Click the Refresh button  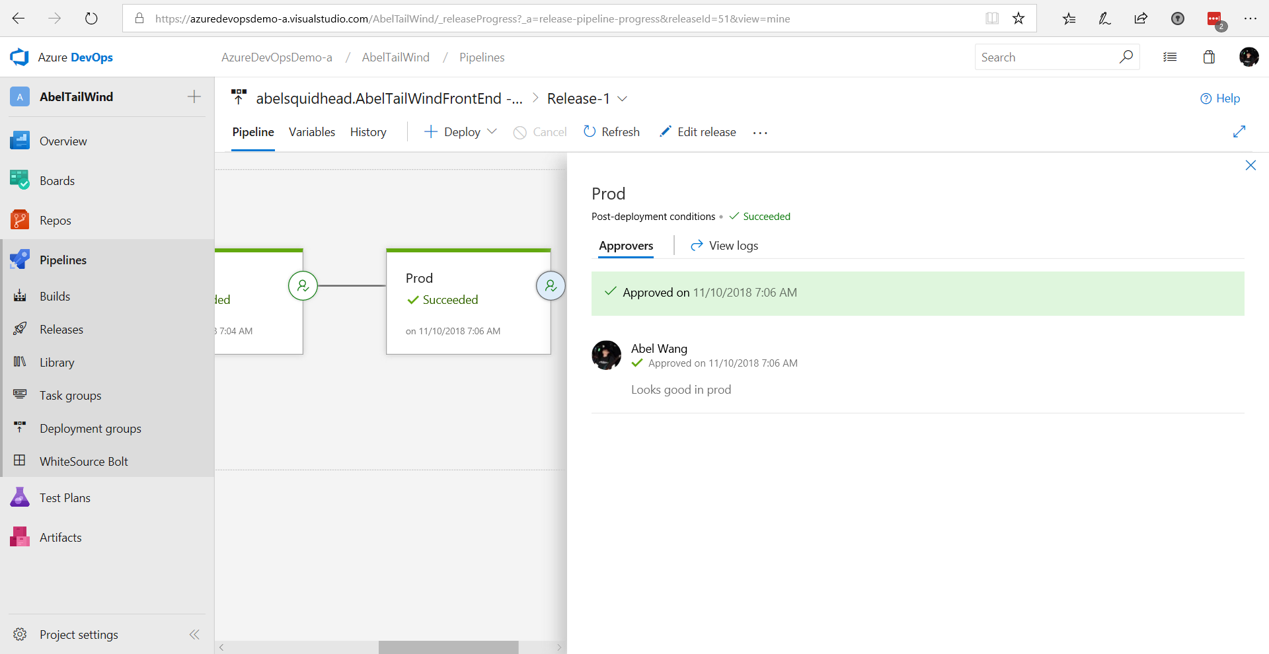coord(611,132)
